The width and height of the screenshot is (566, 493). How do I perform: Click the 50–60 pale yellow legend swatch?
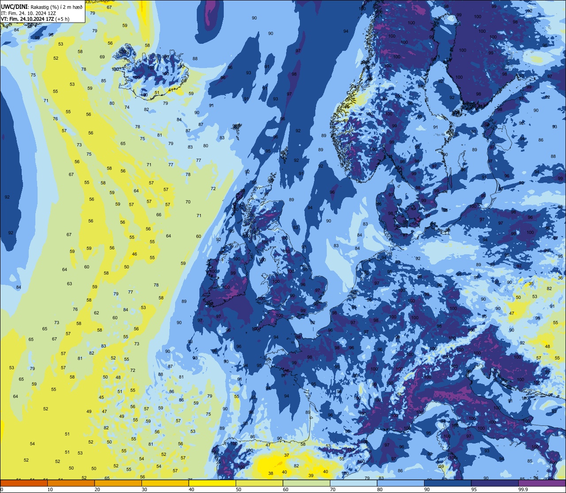pos(259,483)
